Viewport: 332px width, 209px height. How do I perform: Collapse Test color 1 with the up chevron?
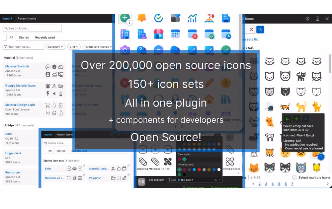(x=219, y=180)
